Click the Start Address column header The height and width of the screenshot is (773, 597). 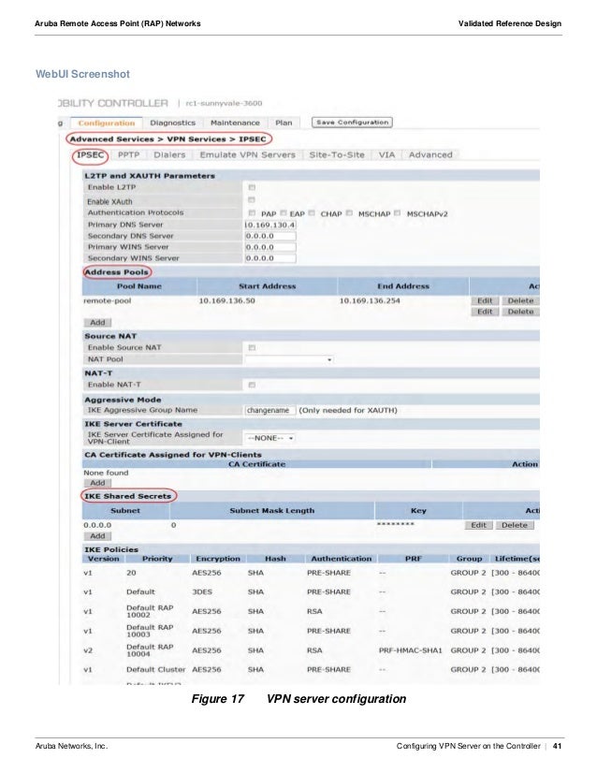coord(268,286)
